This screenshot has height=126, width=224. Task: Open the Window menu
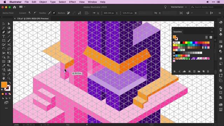(92, 2)
